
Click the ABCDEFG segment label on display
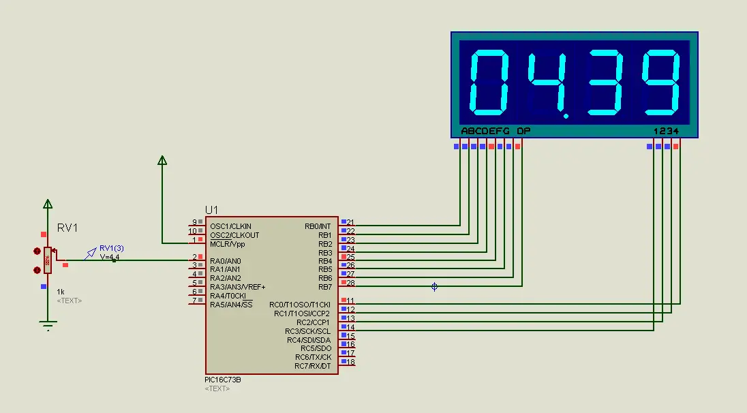[485, 131]
